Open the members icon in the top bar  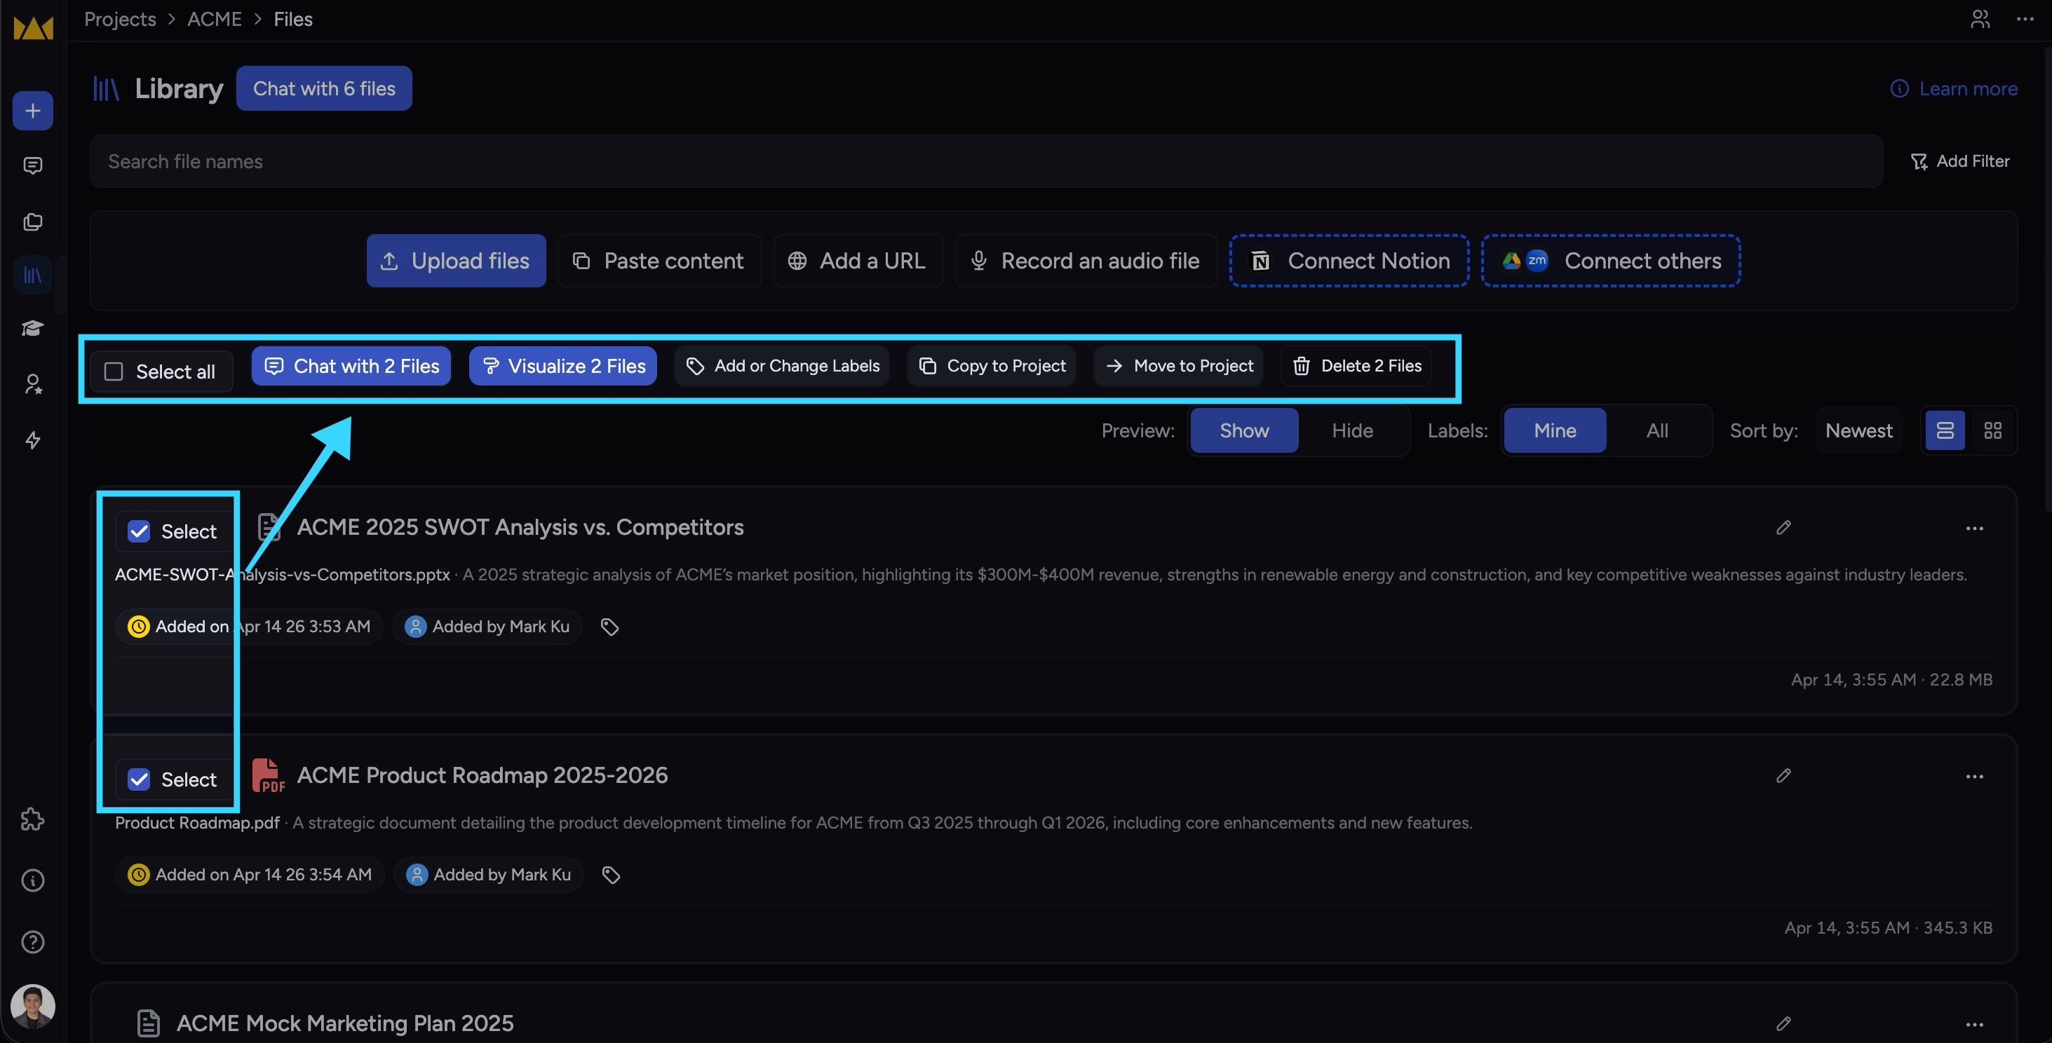click(x=1980, y=19)
